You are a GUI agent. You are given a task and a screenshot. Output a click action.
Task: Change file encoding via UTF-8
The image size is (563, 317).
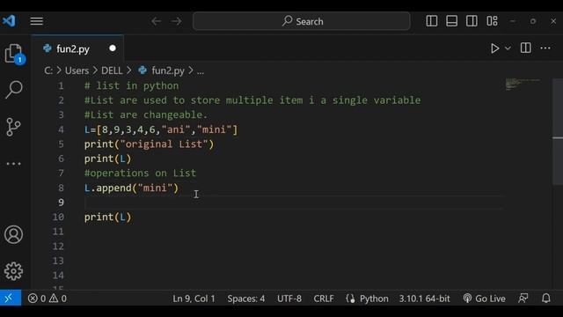289,299
